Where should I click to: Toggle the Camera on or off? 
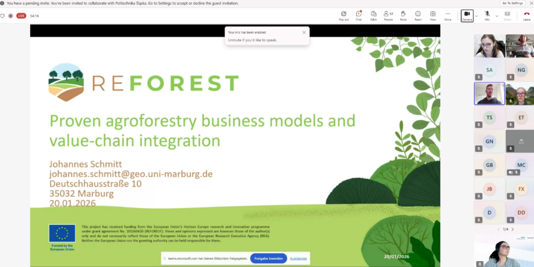click(467, 15)
